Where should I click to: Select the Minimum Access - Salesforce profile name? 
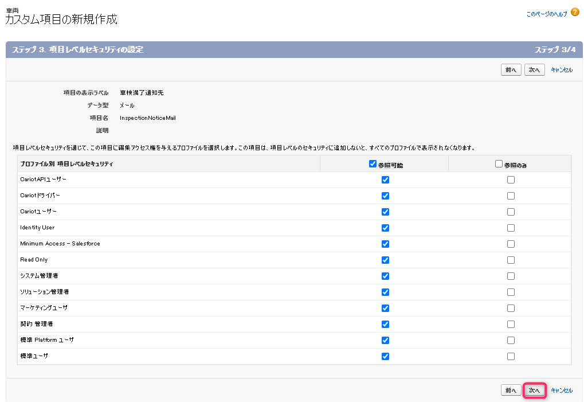coord(60,243)
